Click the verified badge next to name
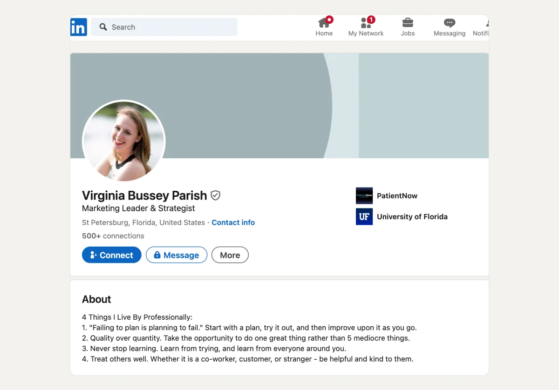Viewport: 559px width, 390px height. pyautogui.click(x=215, y=195)
